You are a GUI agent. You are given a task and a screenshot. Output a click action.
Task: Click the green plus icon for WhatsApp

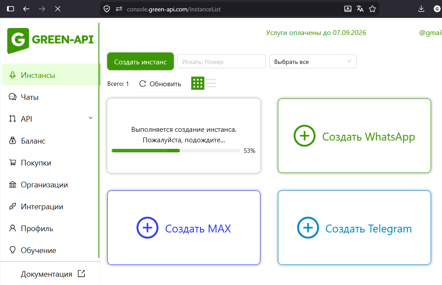(305, 136)
